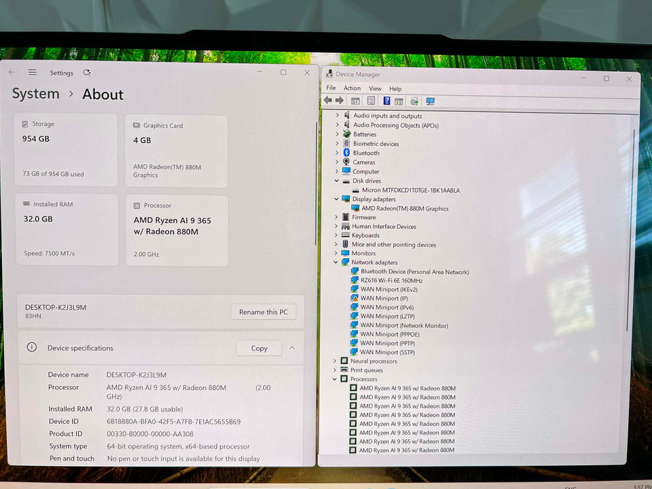Open the File menu in Device Manager
The width and height of the screenshot is (652, 489).
click(x=331, y=88)
